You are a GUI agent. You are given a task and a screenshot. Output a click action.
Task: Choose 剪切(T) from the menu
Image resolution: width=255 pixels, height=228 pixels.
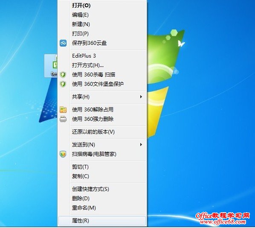pos(102,167)
